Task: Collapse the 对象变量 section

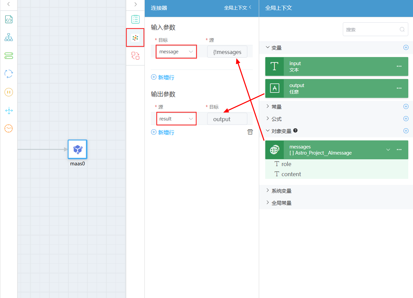Action: tap(268, 131)
